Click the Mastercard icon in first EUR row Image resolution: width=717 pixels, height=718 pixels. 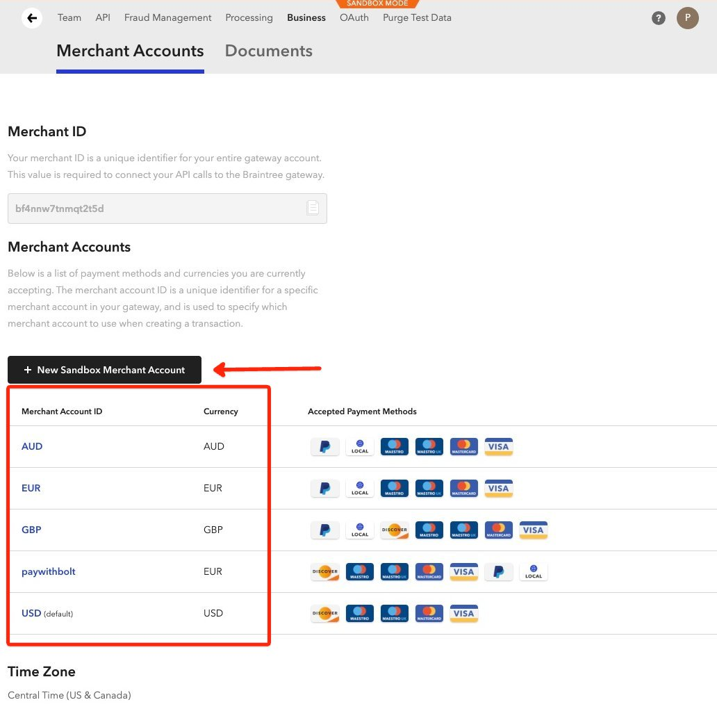coord(464,488)
